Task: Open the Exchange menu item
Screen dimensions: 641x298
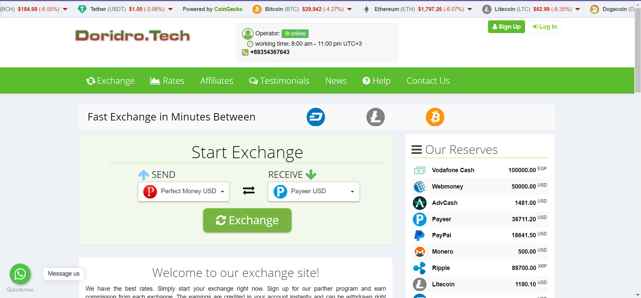Action: (110, 81)
